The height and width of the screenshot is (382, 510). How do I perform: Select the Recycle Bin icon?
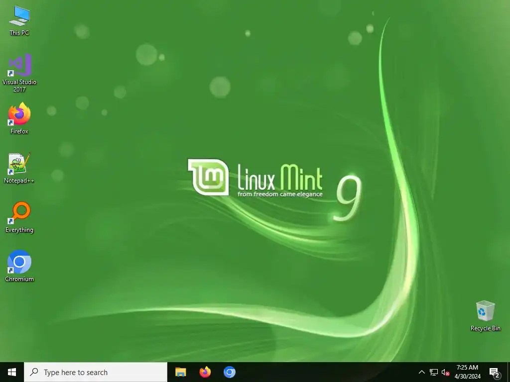(x=485, y=316)
